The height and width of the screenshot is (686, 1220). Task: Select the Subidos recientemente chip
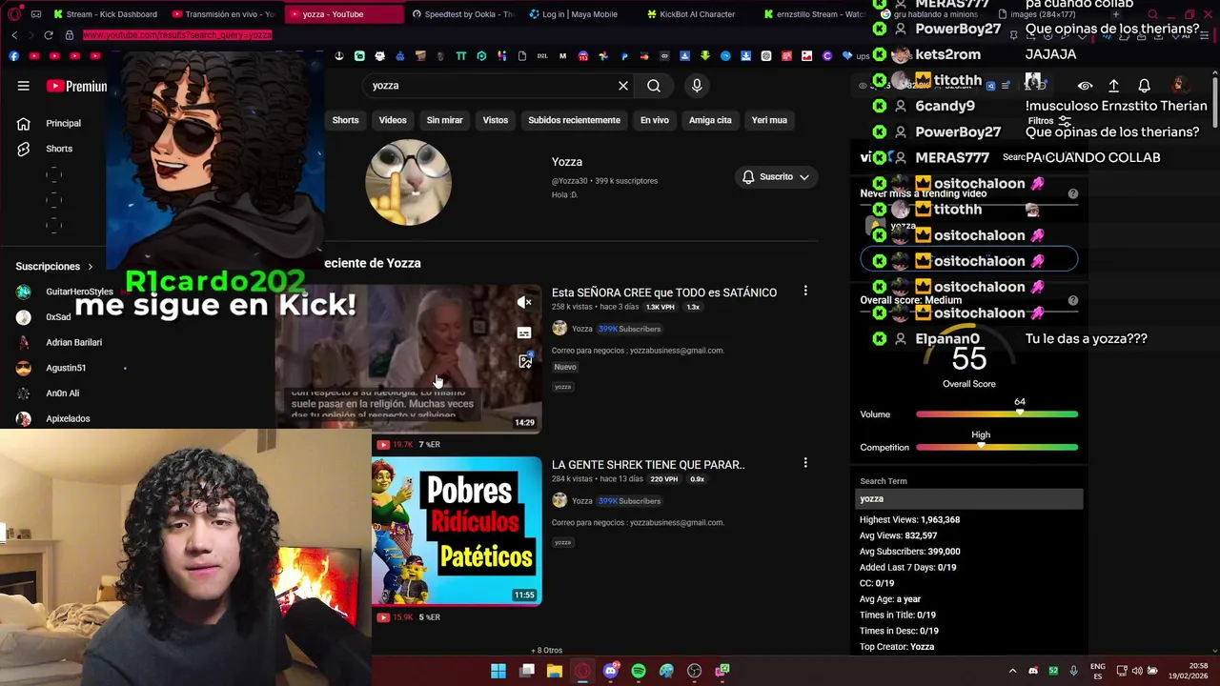(574, 120)
